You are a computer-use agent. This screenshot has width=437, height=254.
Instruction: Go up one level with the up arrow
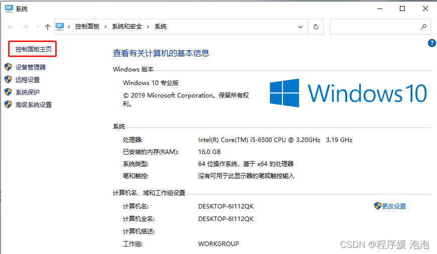(48, 27)
